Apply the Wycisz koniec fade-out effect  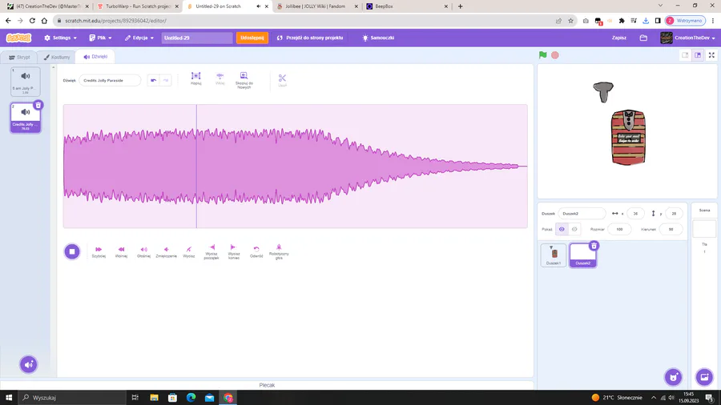click(234, 251)
